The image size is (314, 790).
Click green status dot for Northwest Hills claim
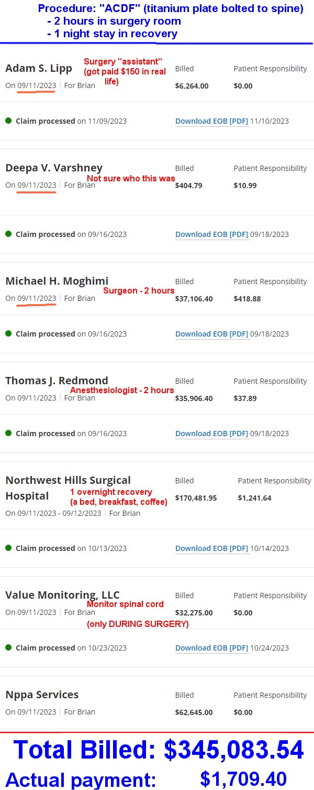(8, 548)
